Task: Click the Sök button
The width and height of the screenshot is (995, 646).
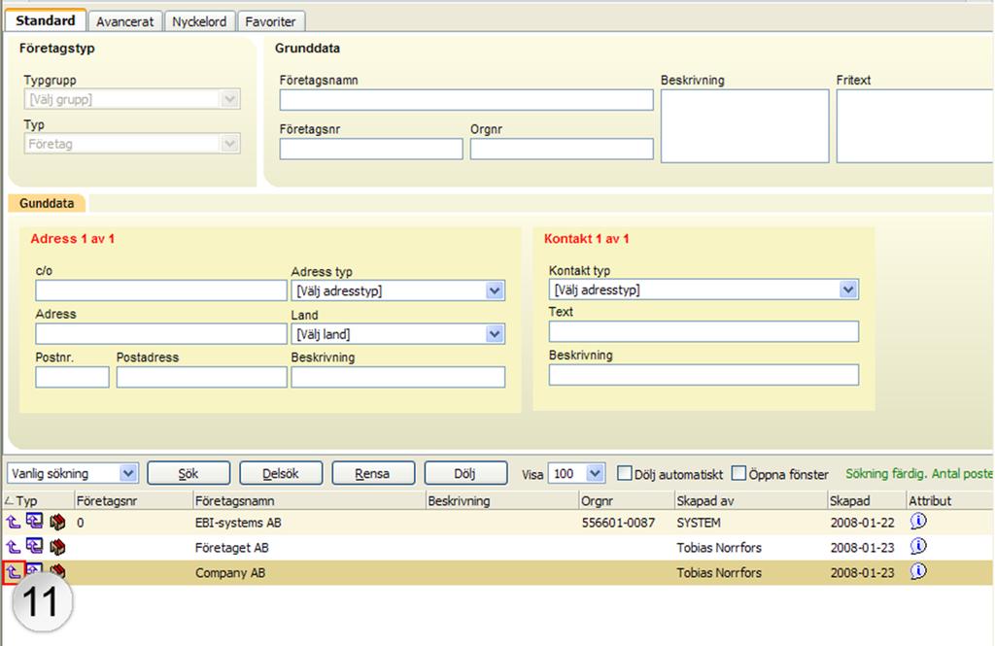Action: pos(189,473)
